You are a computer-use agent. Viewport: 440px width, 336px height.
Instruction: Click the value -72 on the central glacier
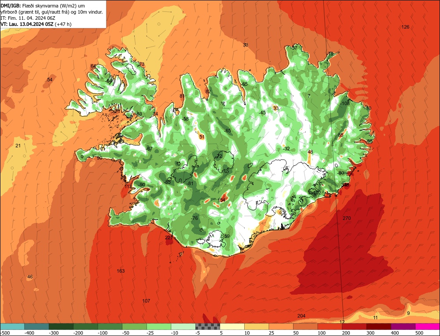[x=218, y=156]
